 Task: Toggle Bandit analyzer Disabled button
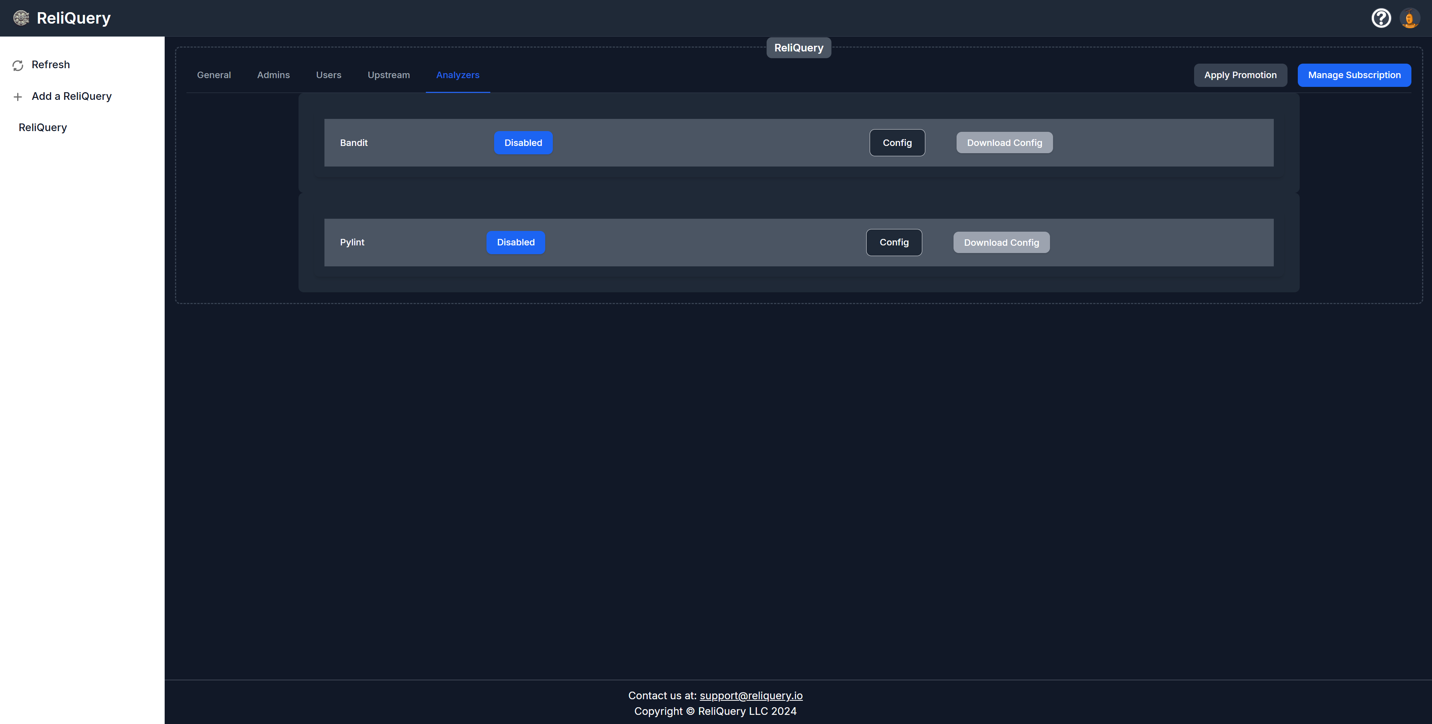(523, 143)
